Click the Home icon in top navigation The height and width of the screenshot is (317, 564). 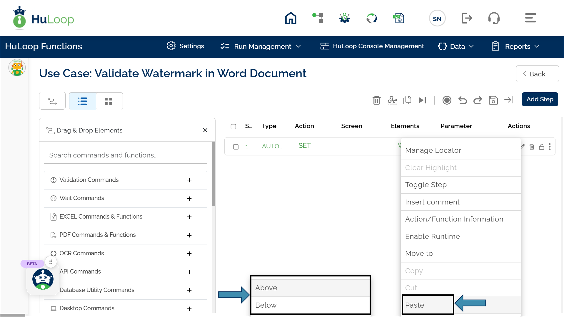pos(291,18)
